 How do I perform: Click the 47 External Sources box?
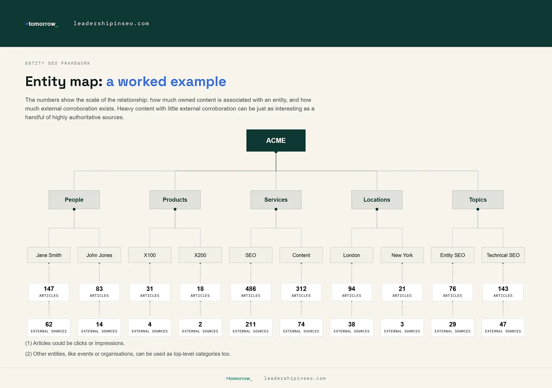(x=503, y=328)
